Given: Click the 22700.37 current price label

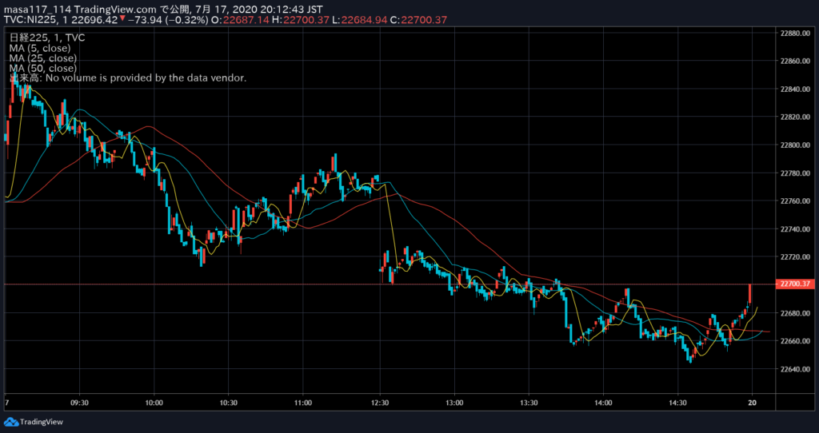Looking at the screenshot, I should point(795,284).
